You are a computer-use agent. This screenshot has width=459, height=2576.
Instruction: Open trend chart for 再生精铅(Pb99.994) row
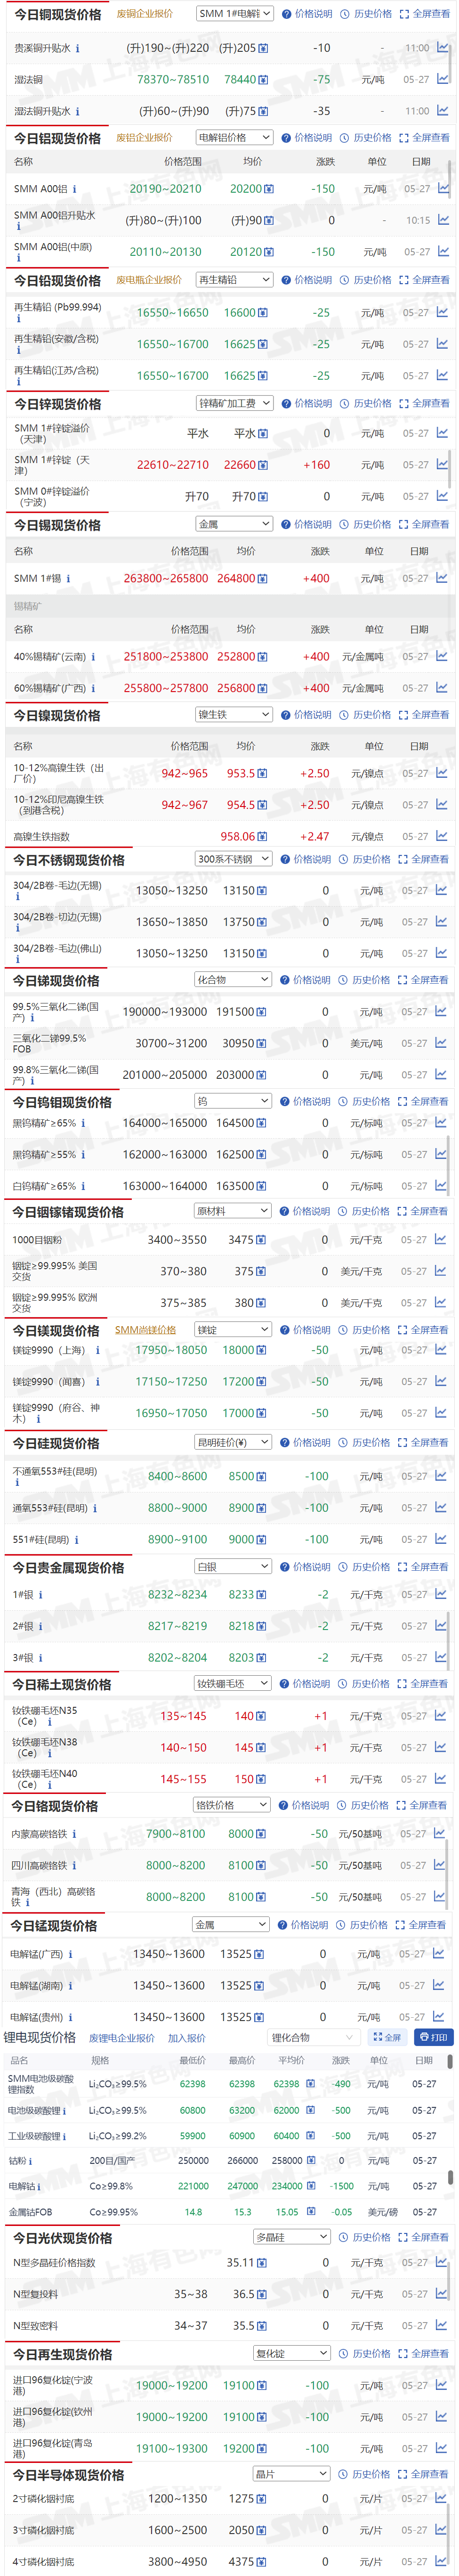click(x=442, y=313)
